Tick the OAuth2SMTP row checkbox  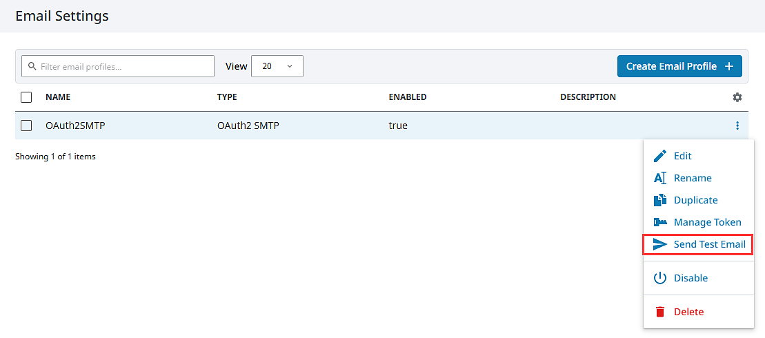pos(26,126)
